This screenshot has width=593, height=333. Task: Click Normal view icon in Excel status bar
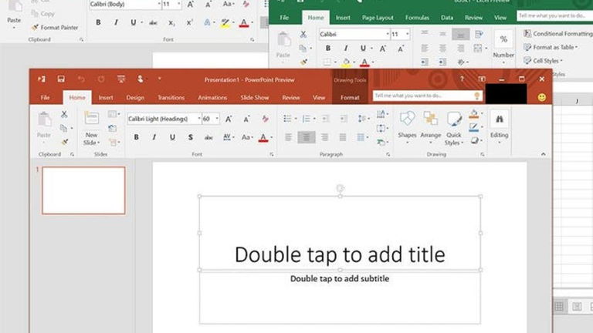click(x=559, y=306)
